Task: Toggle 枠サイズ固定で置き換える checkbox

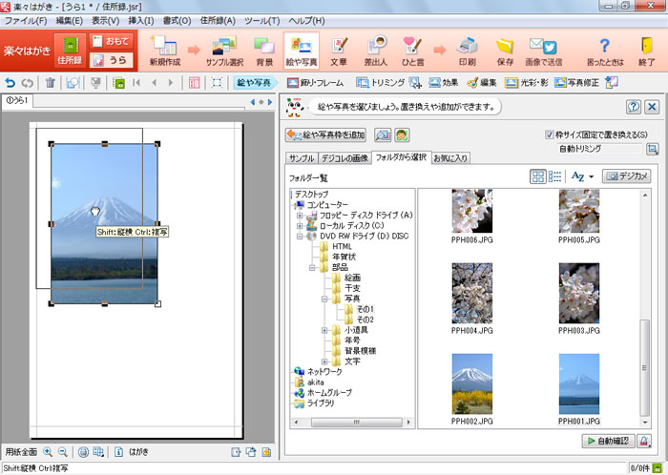Action: coord(549,134)
